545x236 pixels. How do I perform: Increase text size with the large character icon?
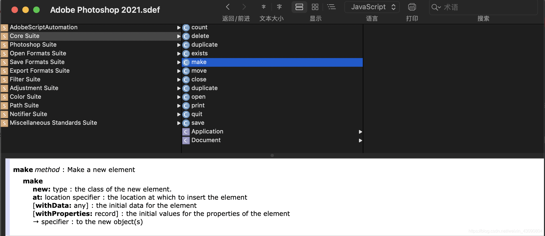tap(279, 7)
